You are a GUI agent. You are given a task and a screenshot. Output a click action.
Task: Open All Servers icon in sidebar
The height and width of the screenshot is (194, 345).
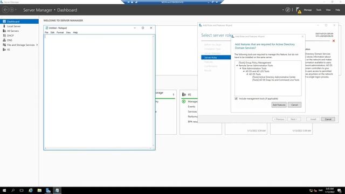(x=4, y=31)
